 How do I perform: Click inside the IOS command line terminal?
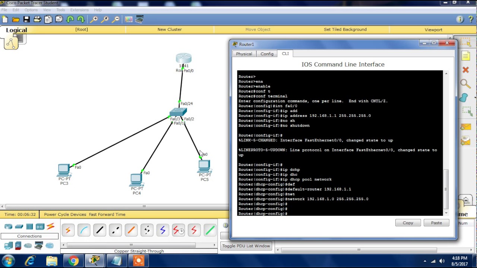340,143
